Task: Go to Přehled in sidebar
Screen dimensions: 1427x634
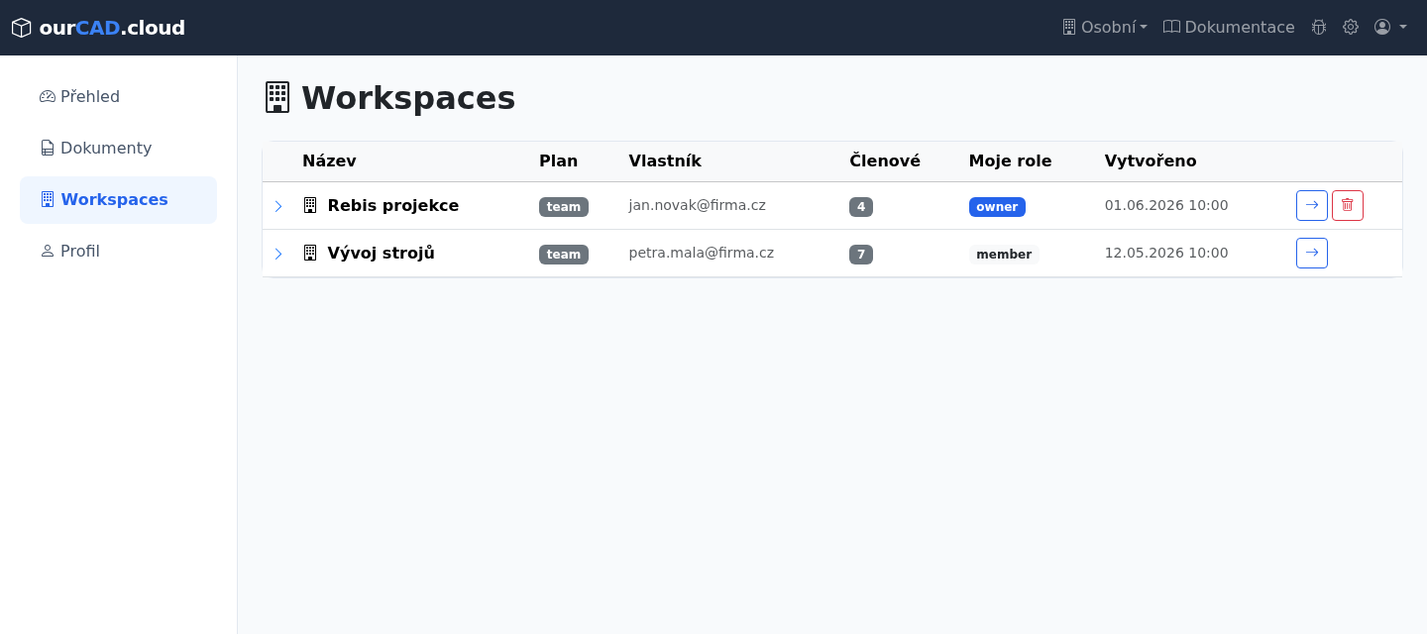Action: click(x=119, y=97)
